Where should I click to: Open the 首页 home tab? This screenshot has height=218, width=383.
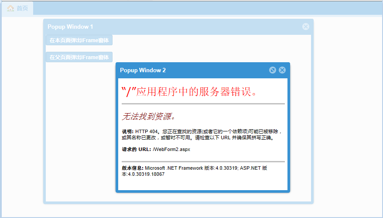[x=17, y=8]
